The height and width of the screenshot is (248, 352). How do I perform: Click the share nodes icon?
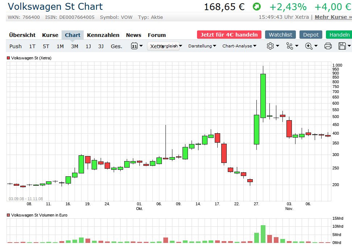pyautogui.click(x=290, y=46)
